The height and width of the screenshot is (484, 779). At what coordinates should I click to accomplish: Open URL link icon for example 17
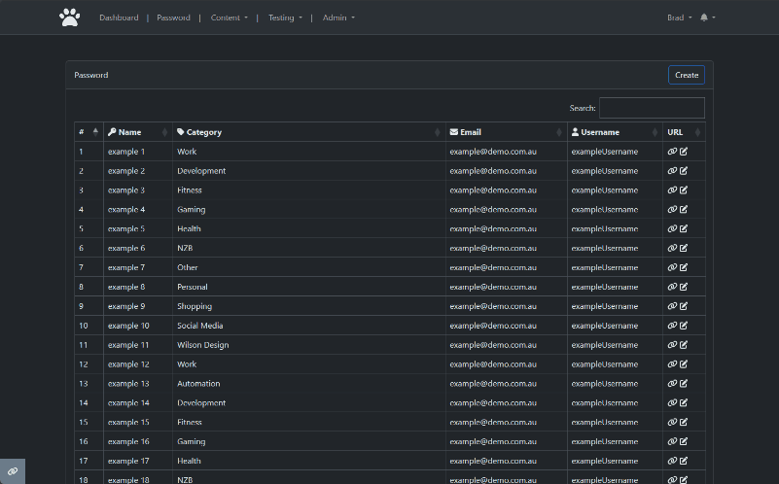click(672, 462)
